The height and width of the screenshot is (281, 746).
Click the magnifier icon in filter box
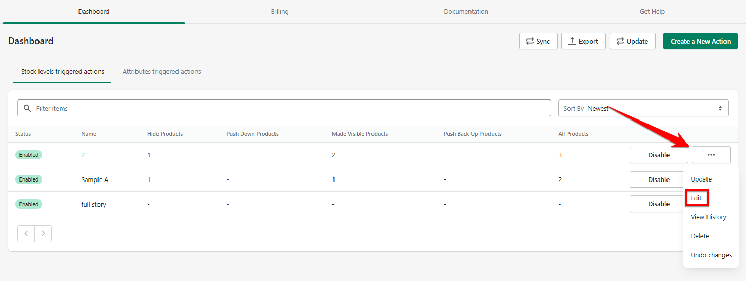(28, 108)
